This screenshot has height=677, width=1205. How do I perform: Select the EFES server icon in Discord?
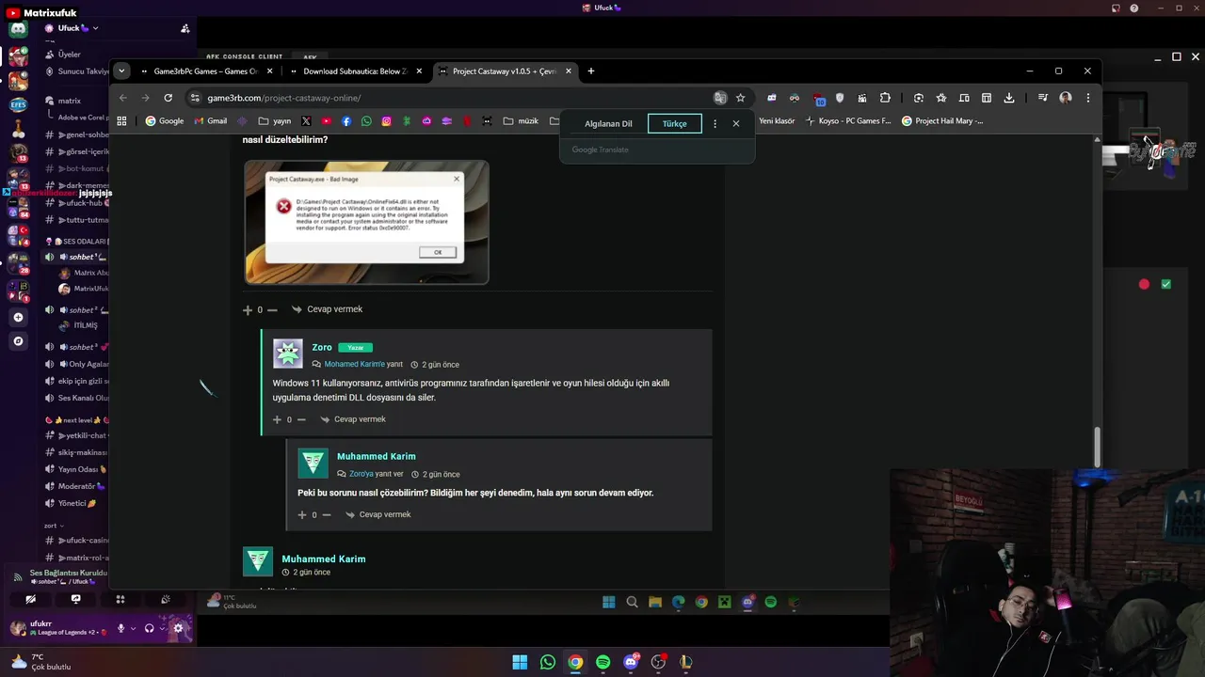coord(18,104)
